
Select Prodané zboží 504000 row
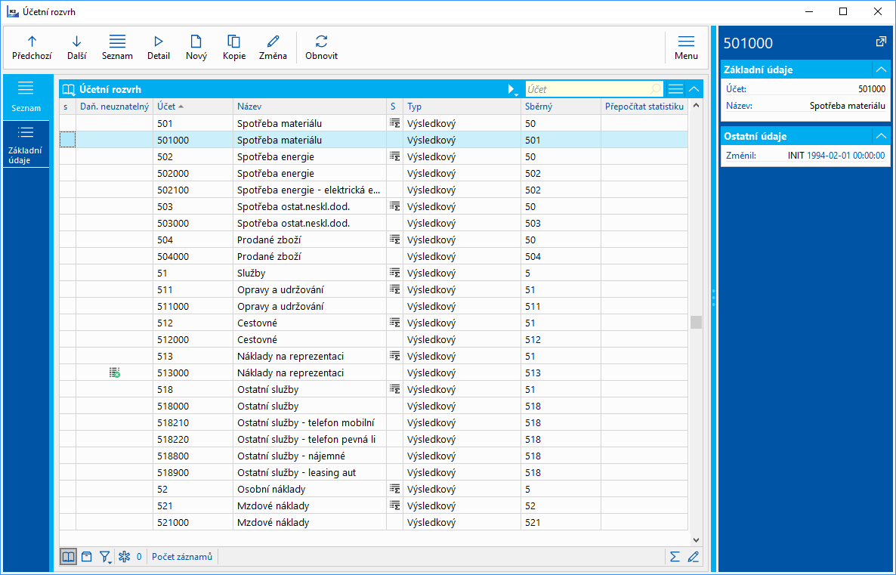pyautogui.click(x=374, y=257)
